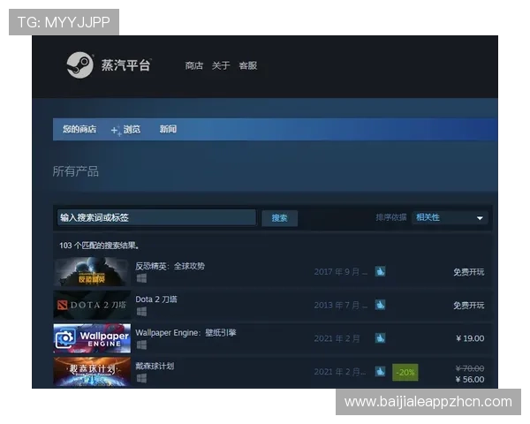Click the 搜索 button
Image resolution: width=530 pixels, height=424 pixels.
pos(279,218)
